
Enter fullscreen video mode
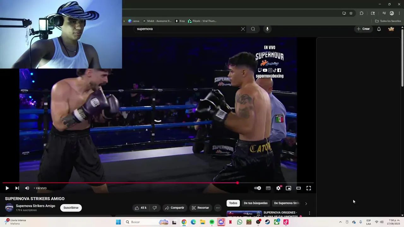309,188
